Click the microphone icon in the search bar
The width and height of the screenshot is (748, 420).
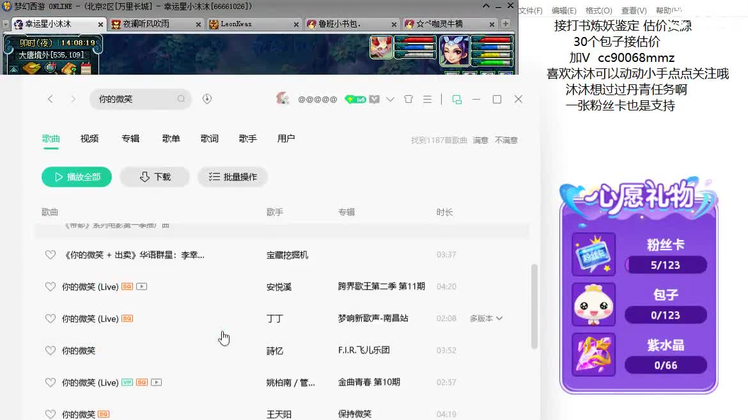coord(206,99)
